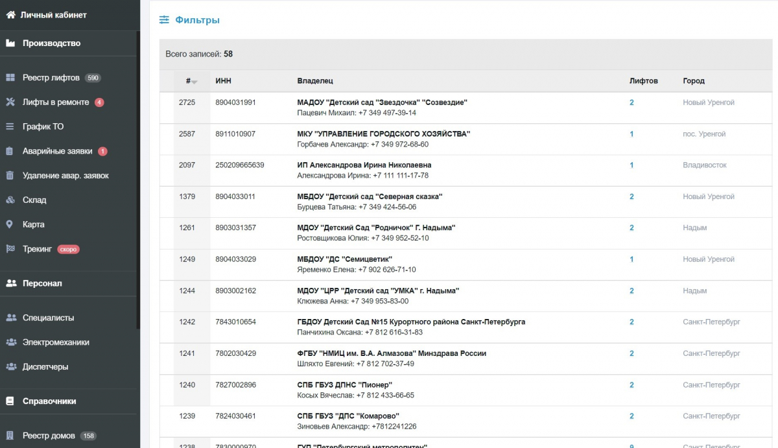Open the Электромеханики menu item
The width and height of the screenshot is (778, 448).
(56, 342)
